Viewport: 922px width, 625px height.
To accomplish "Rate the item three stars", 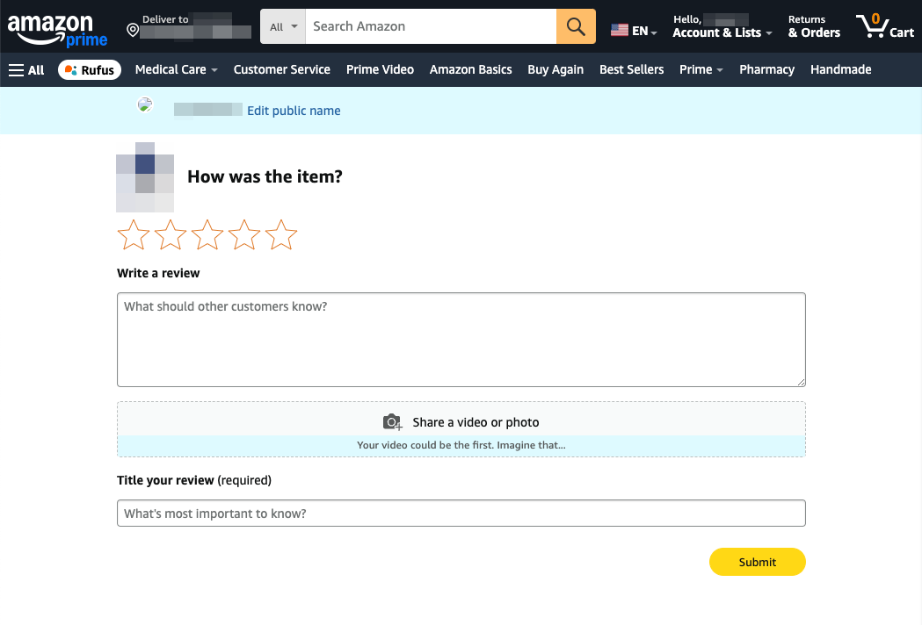I will [x=207, y=235].
